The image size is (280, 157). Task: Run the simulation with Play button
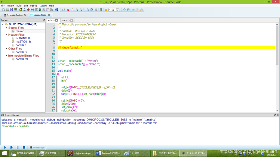point(5,147)
